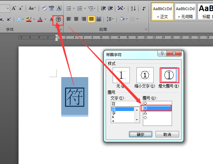Click the Shading paint bucket icon
This screenshot has height=164, width=213.
coord(122,19)
